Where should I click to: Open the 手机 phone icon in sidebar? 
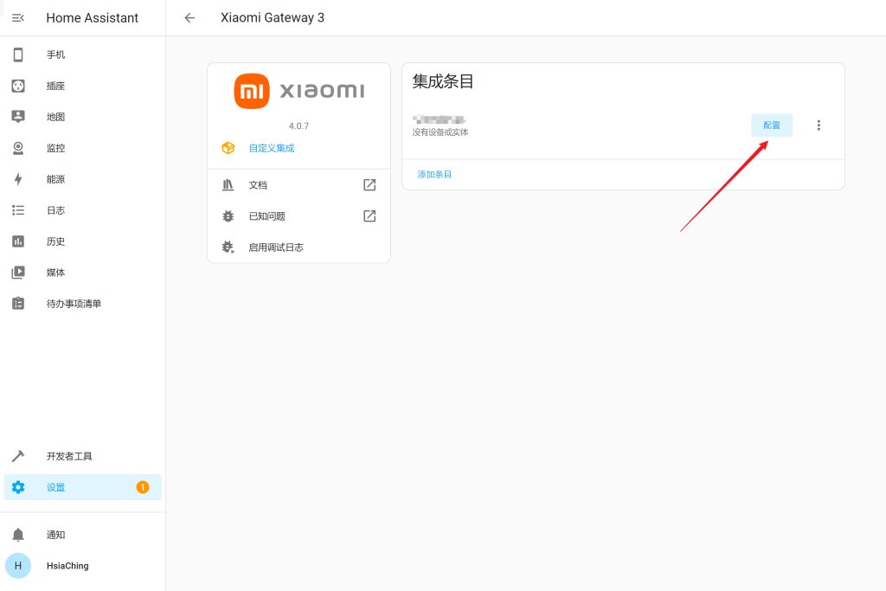tap(18, 55)
